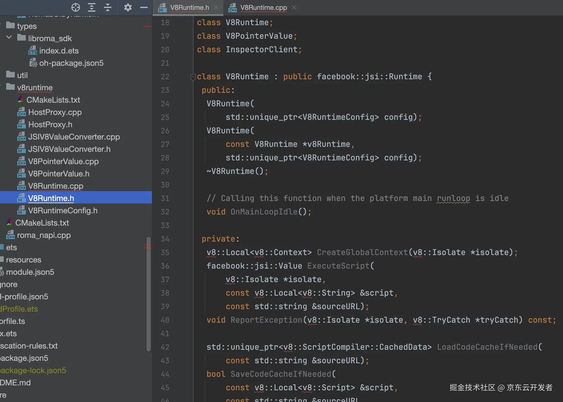Click the locate/select opened file icon
563x402 pixels.
[x=76, y=7]
